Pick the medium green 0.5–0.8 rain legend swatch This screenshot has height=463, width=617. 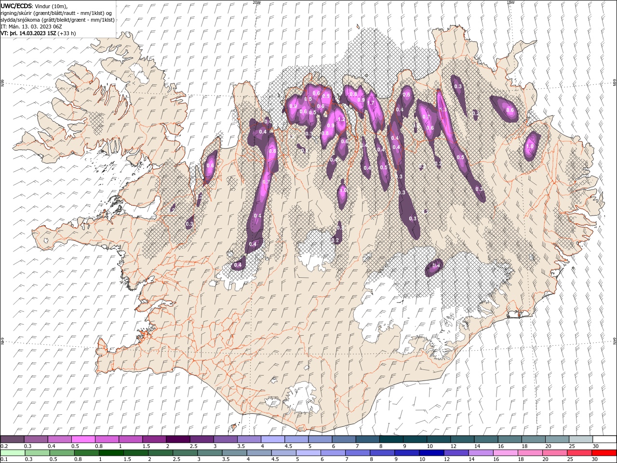click(62, 453)
